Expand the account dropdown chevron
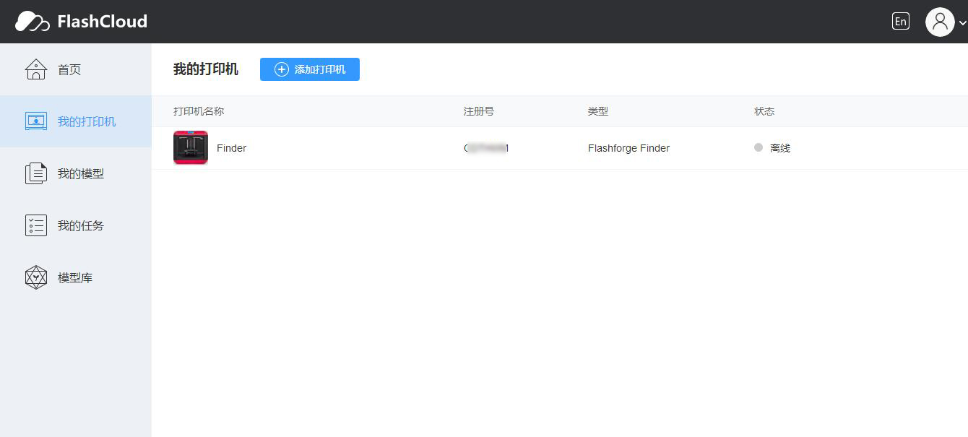 coord(962,23)
